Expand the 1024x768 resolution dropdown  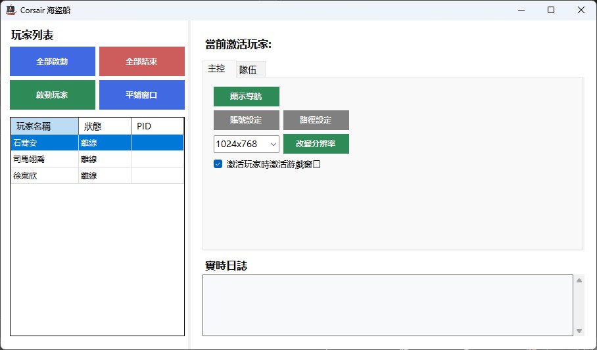coord(247,144)
